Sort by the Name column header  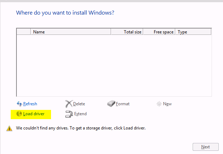click(x=71, y=32)
